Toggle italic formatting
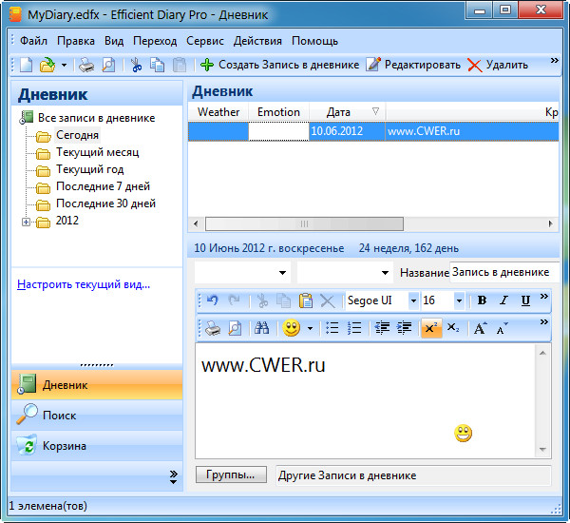The image size is (570, 523). 503,300
